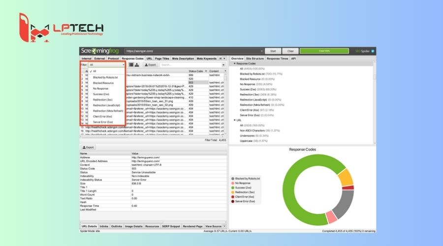Open the Resources bottom tab
This screenshot has width=443, height=246.
152,226
